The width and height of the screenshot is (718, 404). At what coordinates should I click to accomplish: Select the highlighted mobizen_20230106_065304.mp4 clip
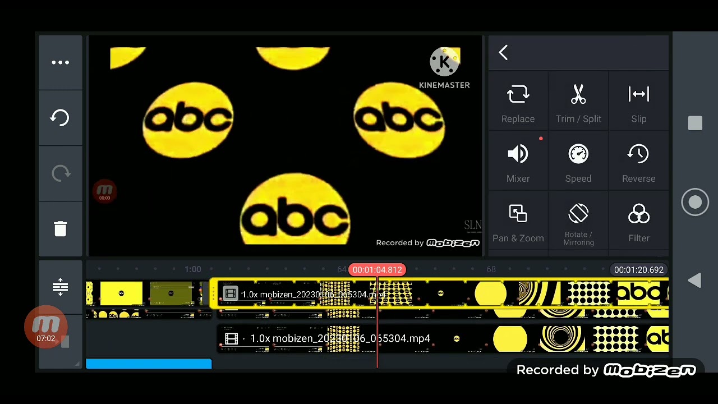coord(439,293)
